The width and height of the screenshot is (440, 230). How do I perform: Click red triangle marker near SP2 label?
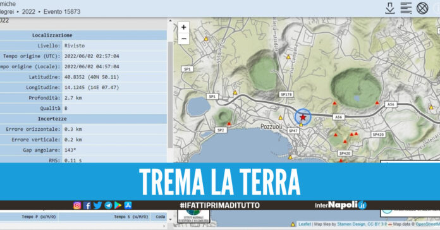click(229, 124)
